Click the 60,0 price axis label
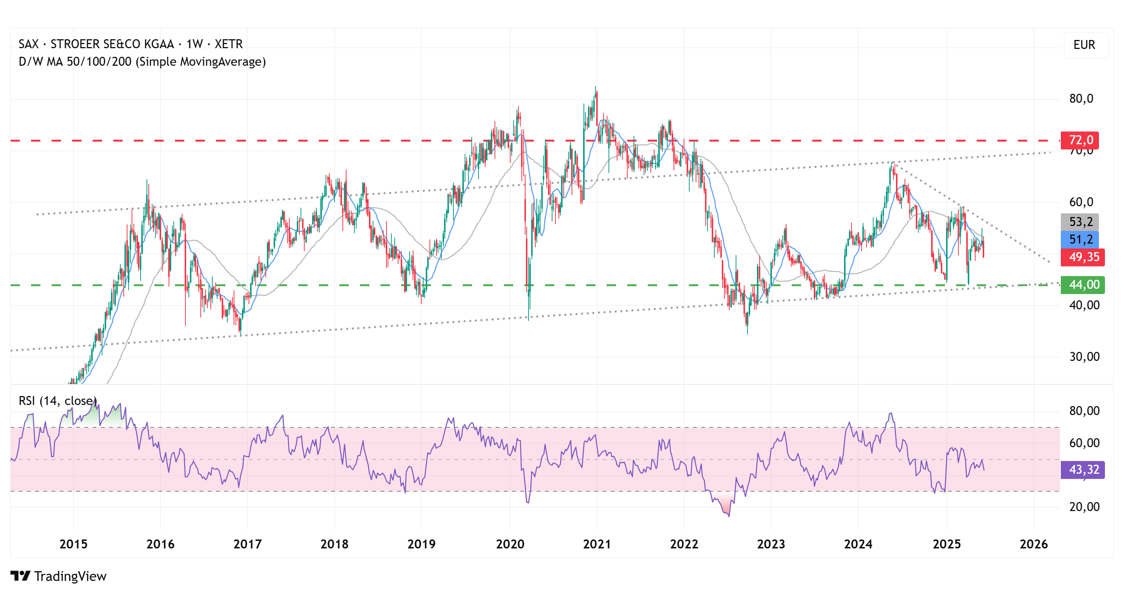 pos(1081,202)
